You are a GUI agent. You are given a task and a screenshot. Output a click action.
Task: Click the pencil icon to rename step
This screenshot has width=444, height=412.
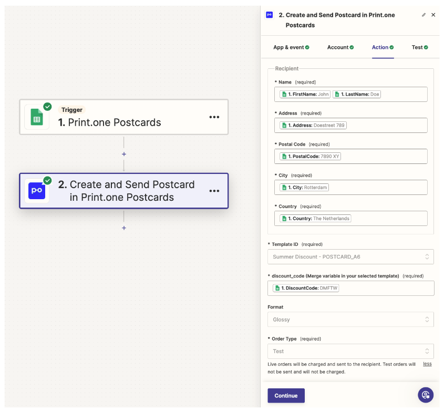pyautogui.click(x=424, y=15)
